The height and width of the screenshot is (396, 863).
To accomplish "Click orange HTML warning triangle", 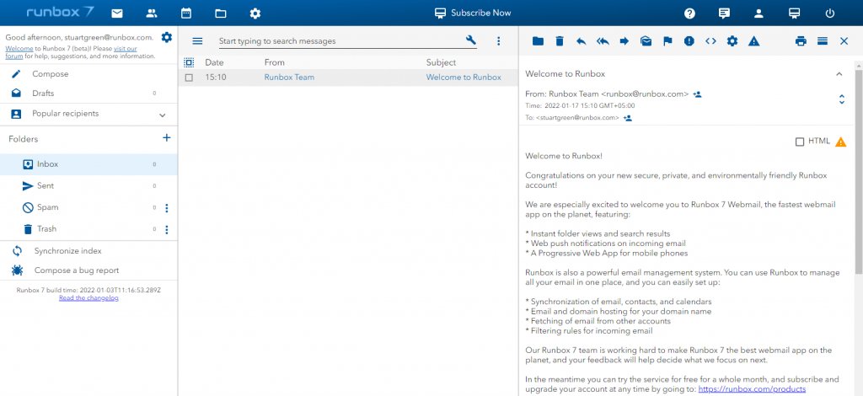I will [x=840, y=142].
